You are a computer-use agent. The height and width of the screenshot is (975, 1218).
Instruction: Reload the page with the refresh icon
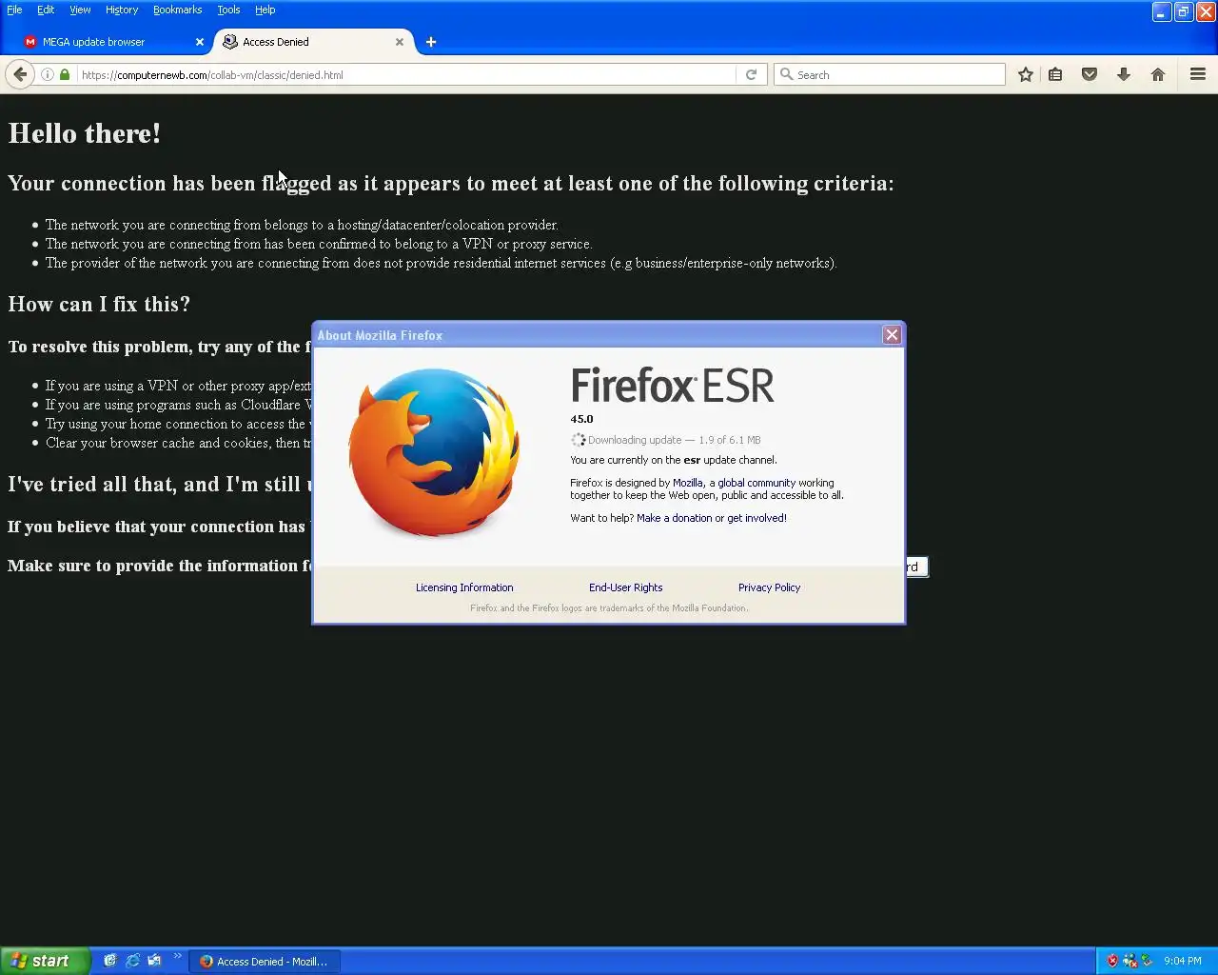pyautogui.click(x=751, y=74)
